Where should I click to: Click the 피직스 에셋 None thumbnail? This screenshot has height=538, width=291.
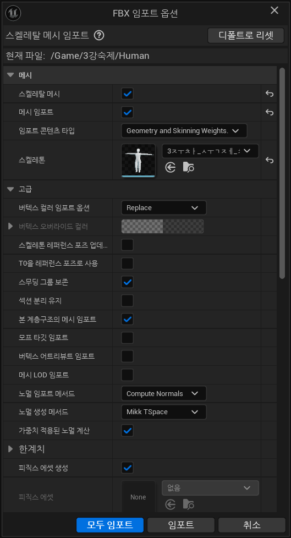(138, 497)
